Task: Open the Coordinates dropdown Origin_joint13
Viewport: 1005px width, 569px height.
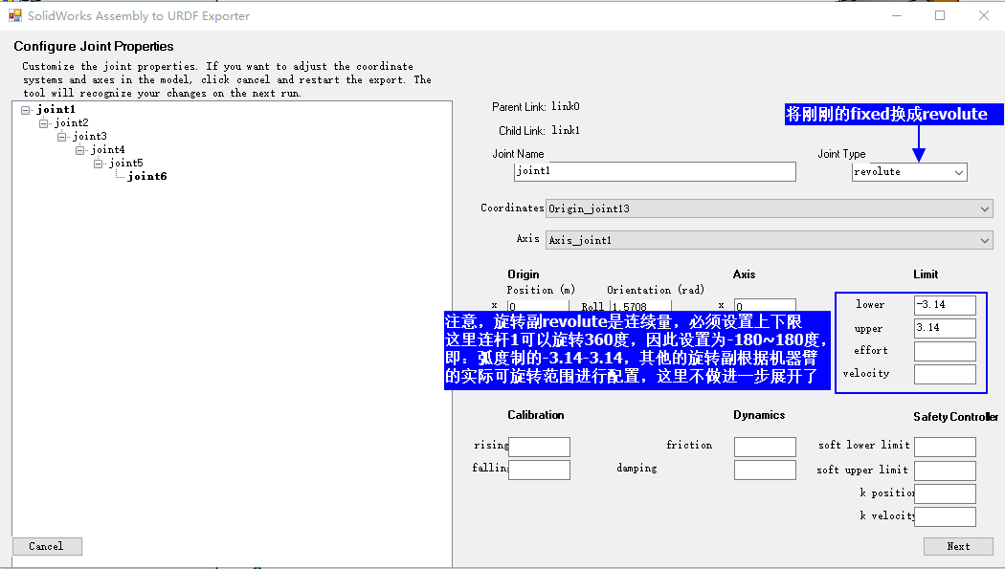Action: 770,208
